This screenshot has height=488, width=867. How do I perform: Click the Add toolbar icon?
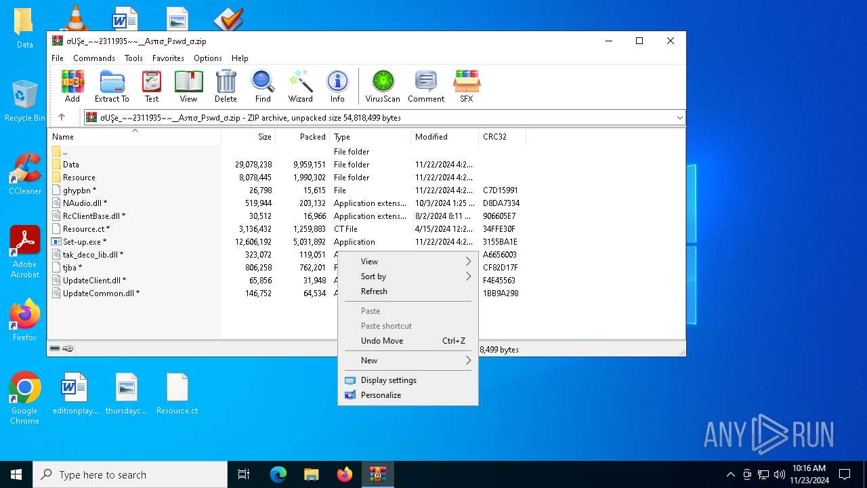tap(72, 86)
